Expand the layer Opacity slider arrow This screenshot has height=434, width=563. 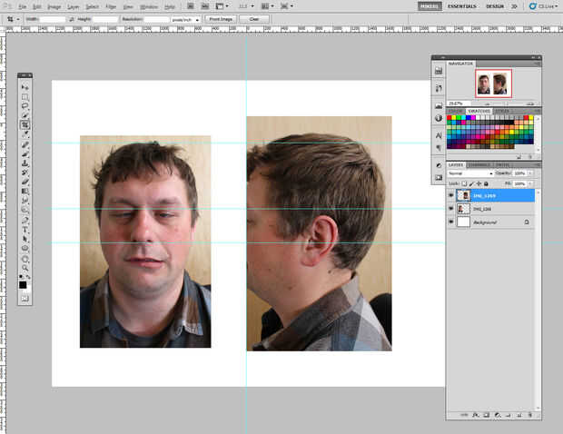click(530, 173)
